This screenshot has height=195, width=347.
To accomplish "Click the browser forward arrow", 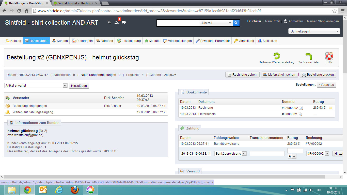I will (12, 11).
